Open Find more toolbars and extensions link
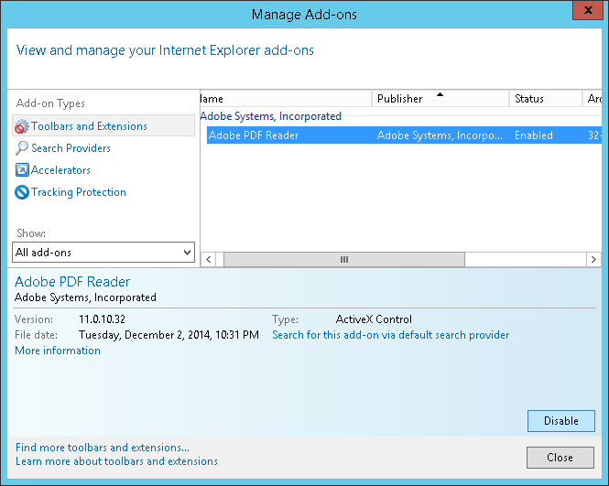Screen dimensions: 609x486 [103, 448]
